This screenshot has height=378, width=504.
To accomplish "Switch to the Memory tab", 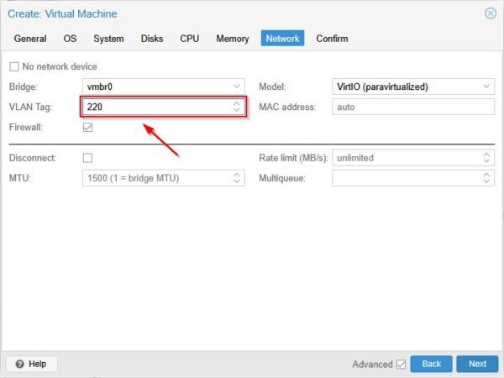I will (233, 39).
